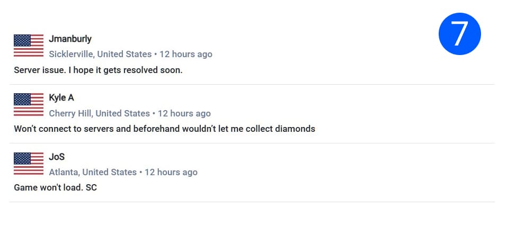Click the '12 hours ago' timestamp for JoS
The width and height of the screenshot is (507, 226).
point(171,172)
